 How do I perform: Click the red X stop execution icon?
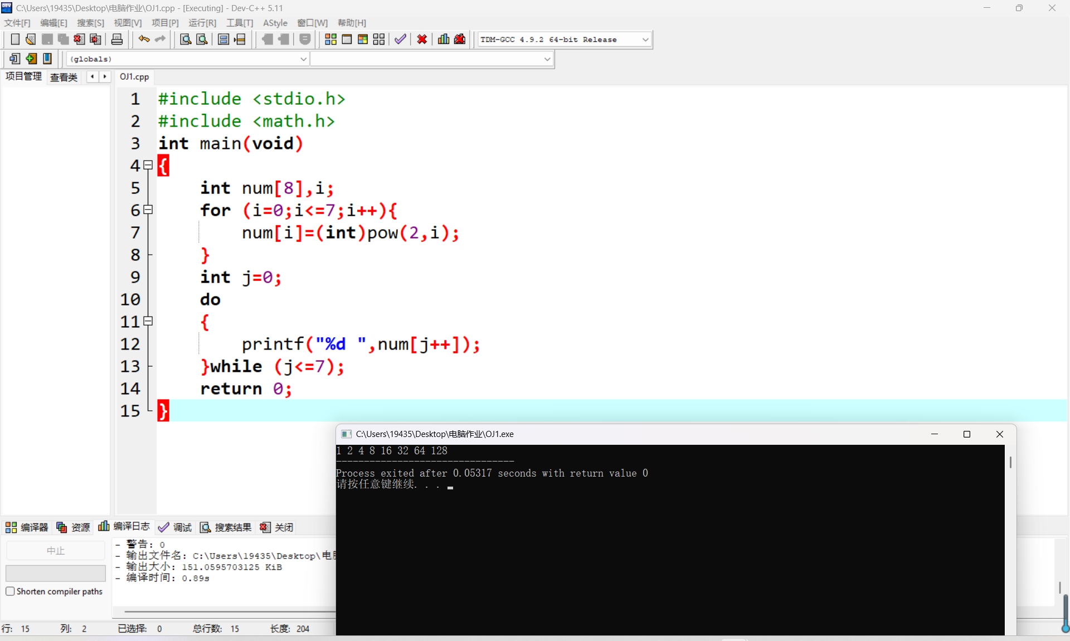(x=422, y=39)
